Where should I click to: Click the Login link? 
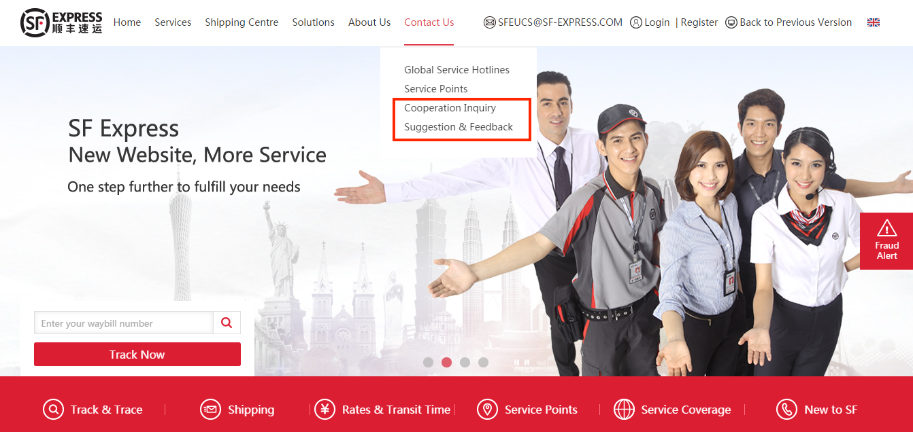point(657,22)
